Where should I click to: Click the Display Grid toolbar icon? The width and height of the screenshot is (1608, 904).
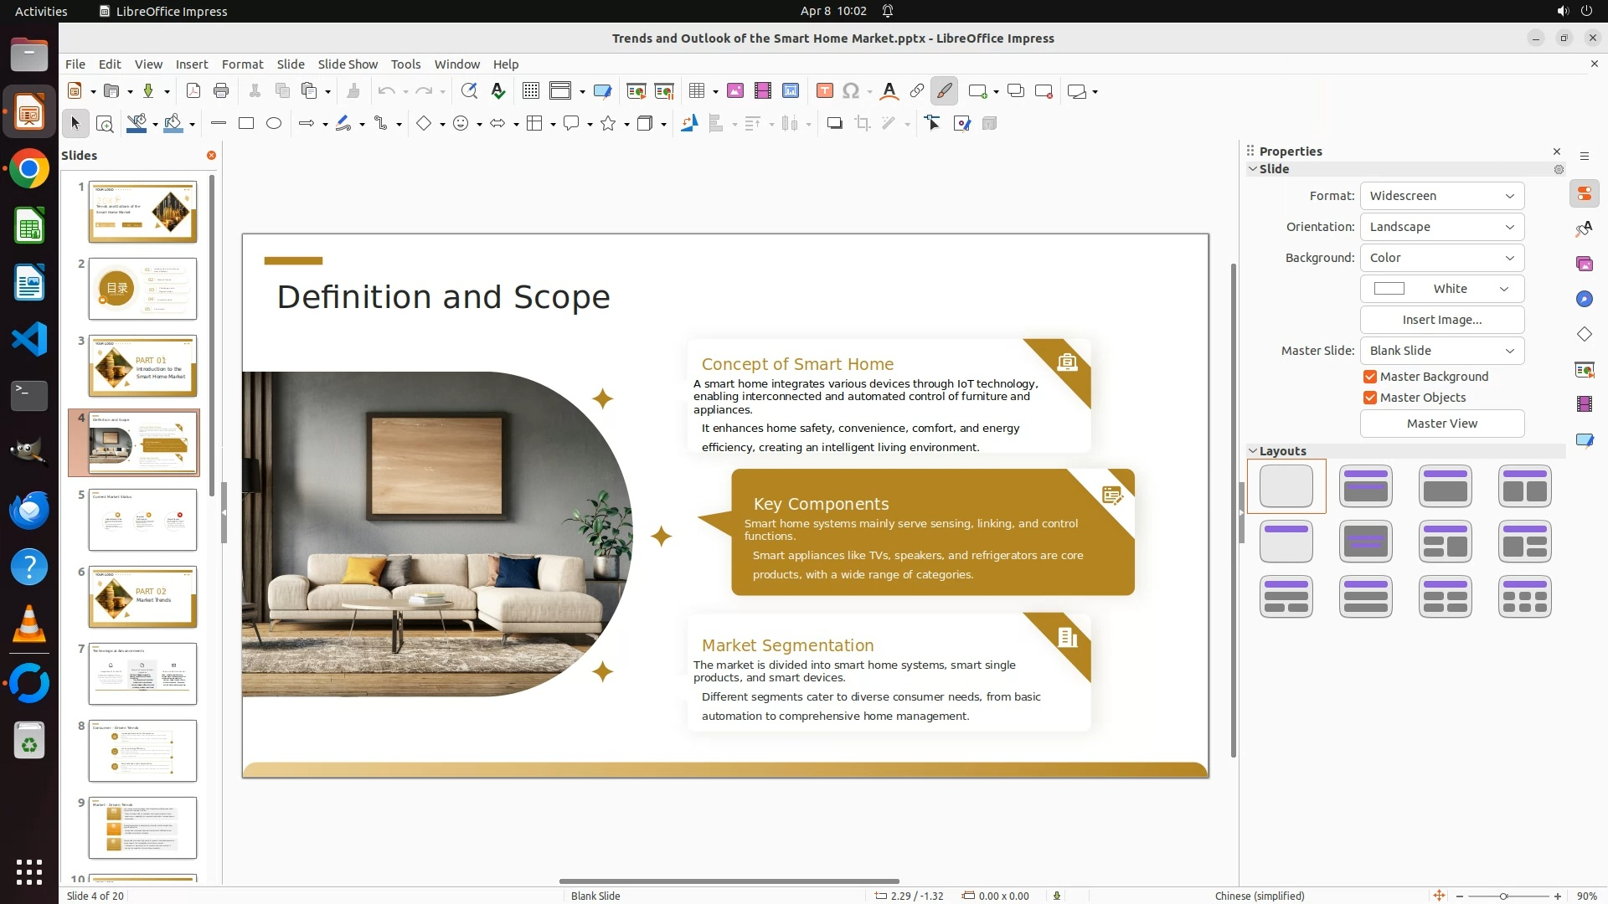(530, 91)
